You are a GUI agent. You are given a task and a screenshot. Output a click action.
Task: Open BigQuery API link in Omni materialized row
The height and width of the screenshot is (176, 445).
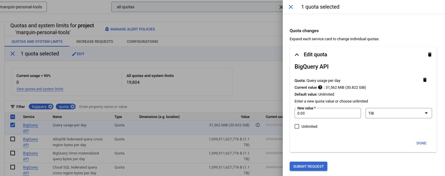(x=30, y=156)
